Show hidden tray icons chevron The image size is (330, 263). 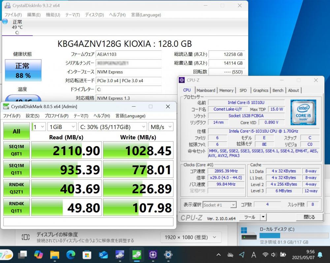click(219, 255)
